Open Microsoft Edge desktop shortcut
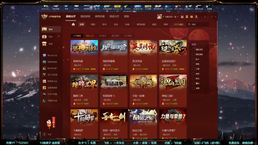This screenshot has height=145, width=258. click(x=168, y=8)
